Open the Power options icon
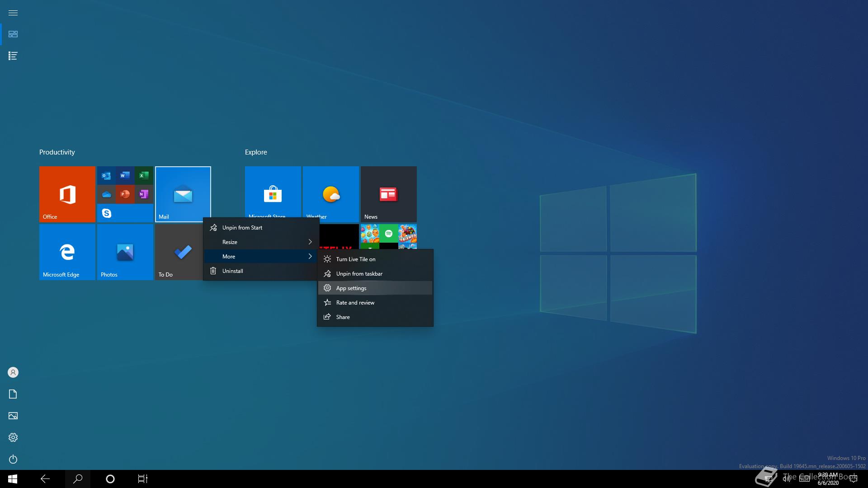868x488 pixels. coord(13,459)
